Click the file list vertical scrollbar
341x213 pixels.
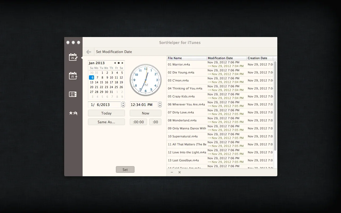[x=275, y=106]
